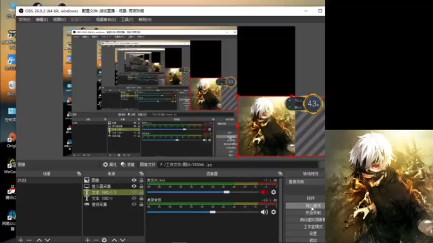Click the image file path field
Viewport: 433px width, 243px height.
point(238,165)
